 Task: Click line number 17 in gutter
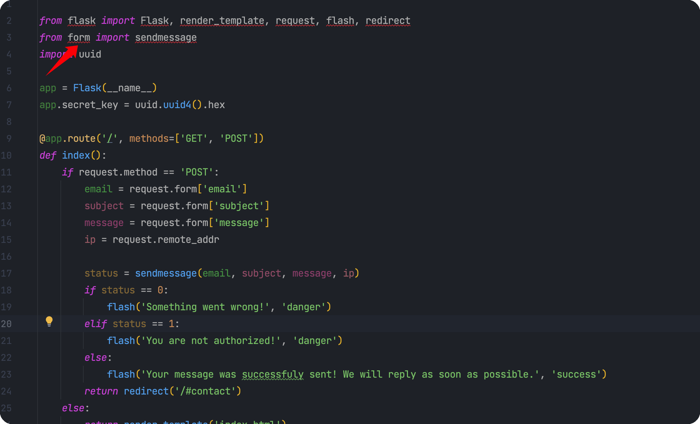6,273
